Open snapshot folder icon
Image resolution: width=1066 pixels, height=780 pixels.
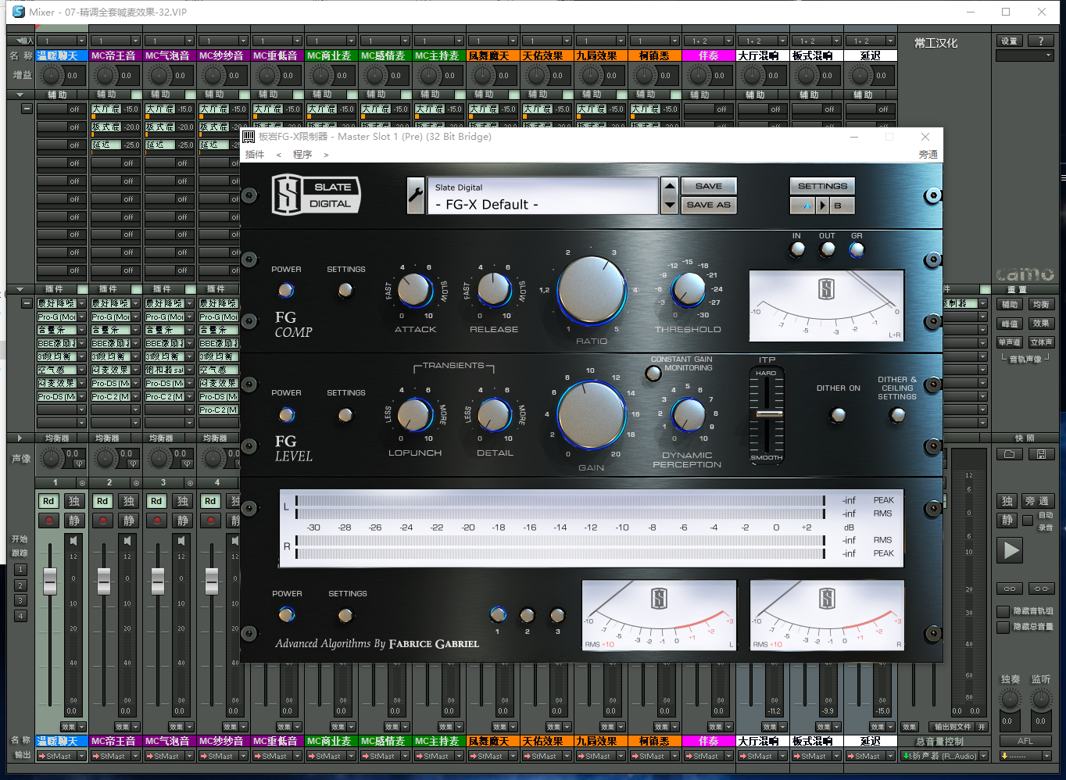pos(1010,454)
